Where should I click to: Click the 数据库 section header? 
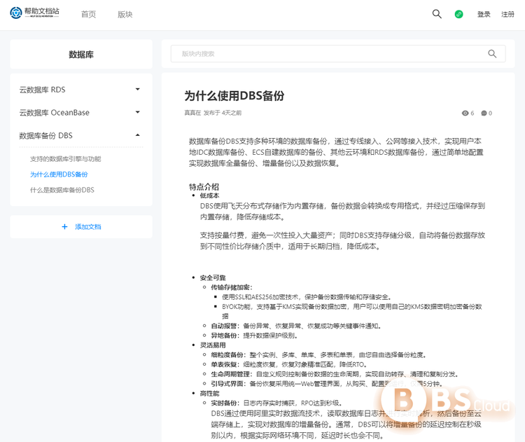pos(81,54)
